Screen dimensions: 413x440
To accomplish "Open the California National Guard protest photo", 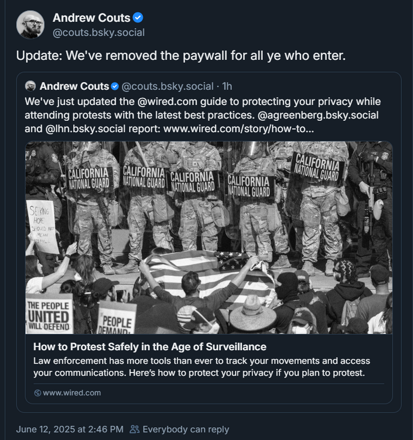I will coord(209,238).
